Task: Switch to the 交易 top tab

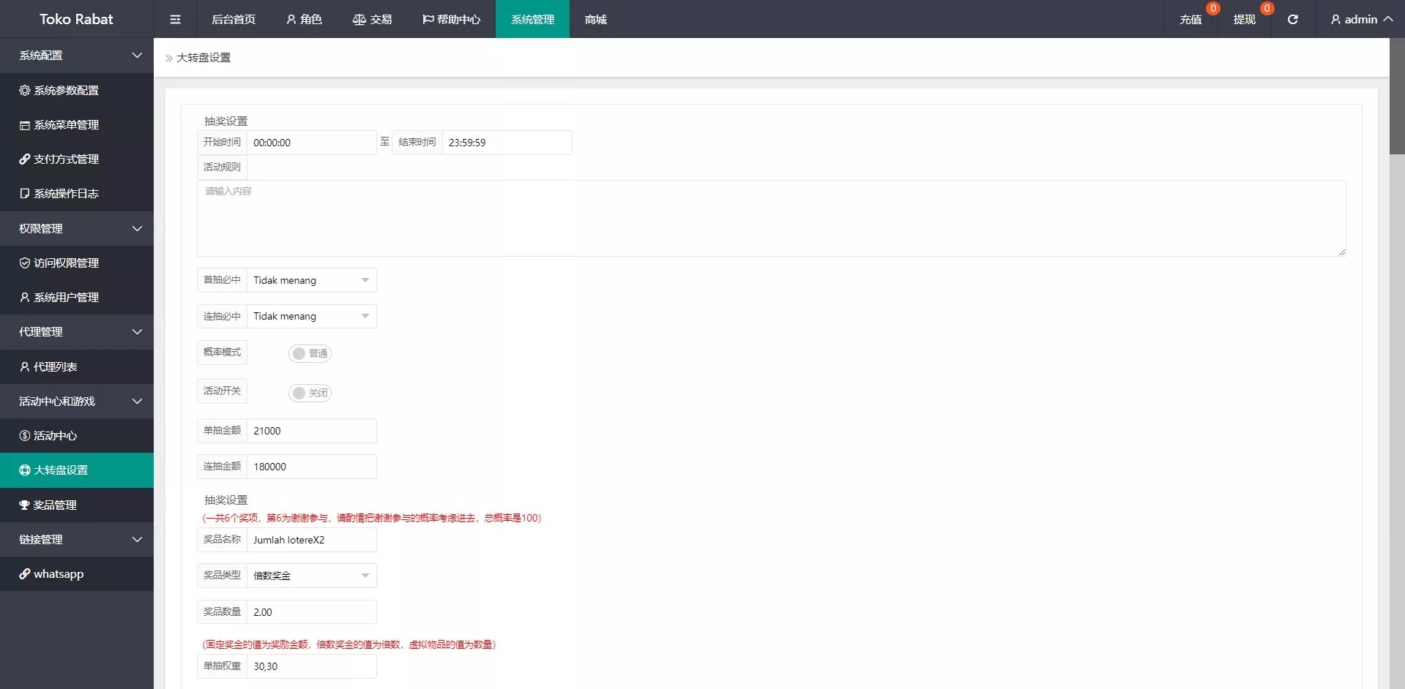Action: click(372, 19)
